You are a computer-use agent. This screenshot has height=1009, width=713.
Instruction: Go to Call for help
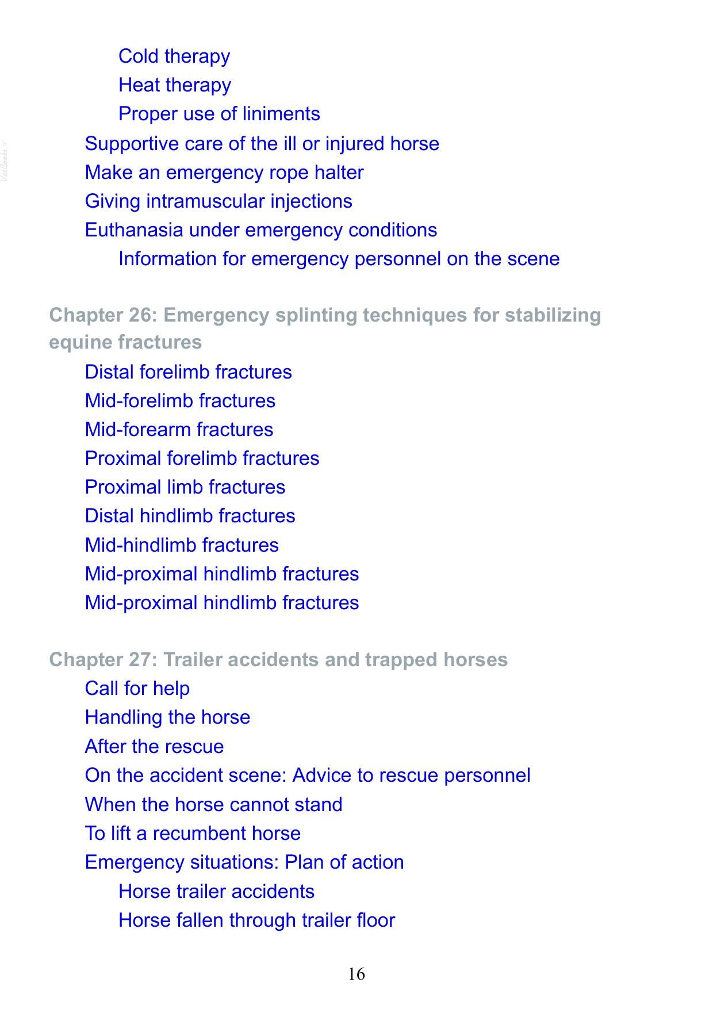[x=137, y=689]
